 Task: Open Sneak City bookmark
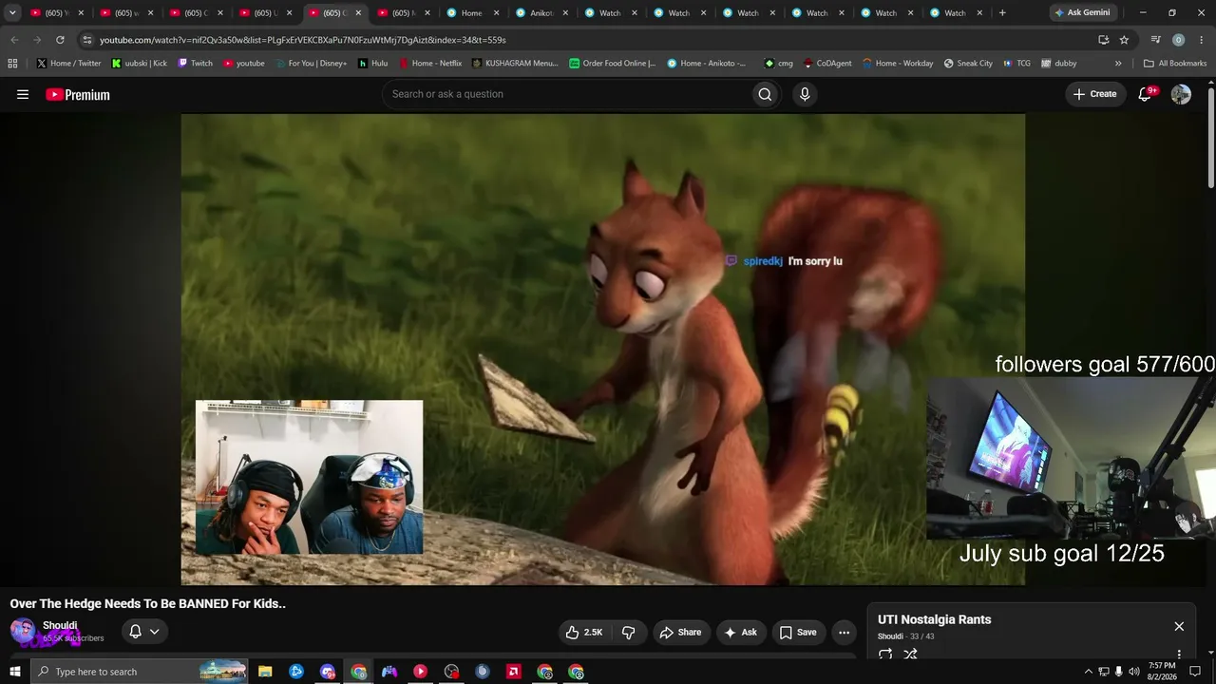(x=968, y=64)
